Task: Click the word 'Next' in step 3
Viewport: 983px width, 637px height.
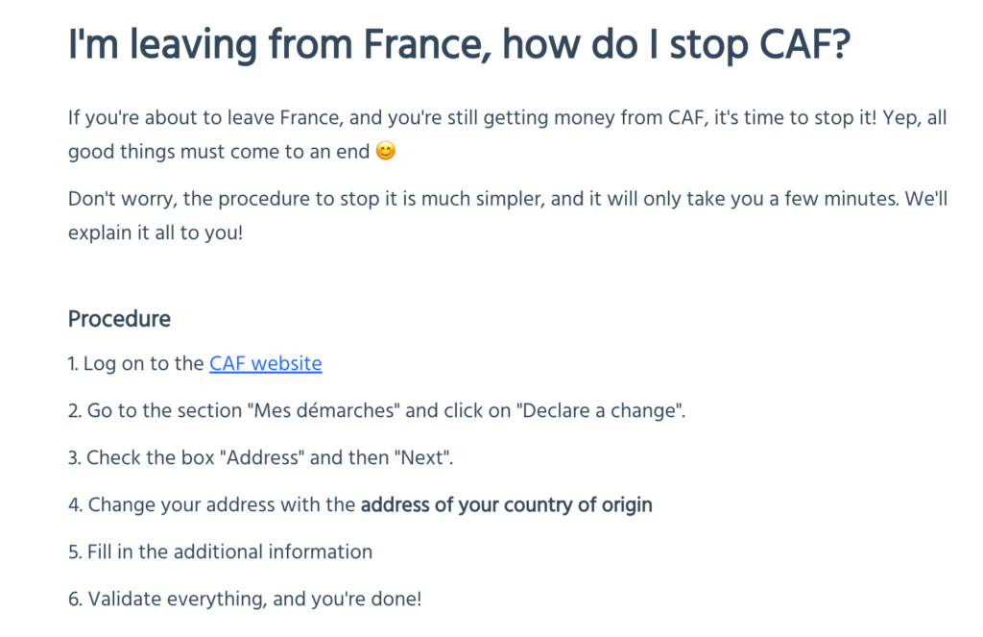Action: [x=422, y=457]
